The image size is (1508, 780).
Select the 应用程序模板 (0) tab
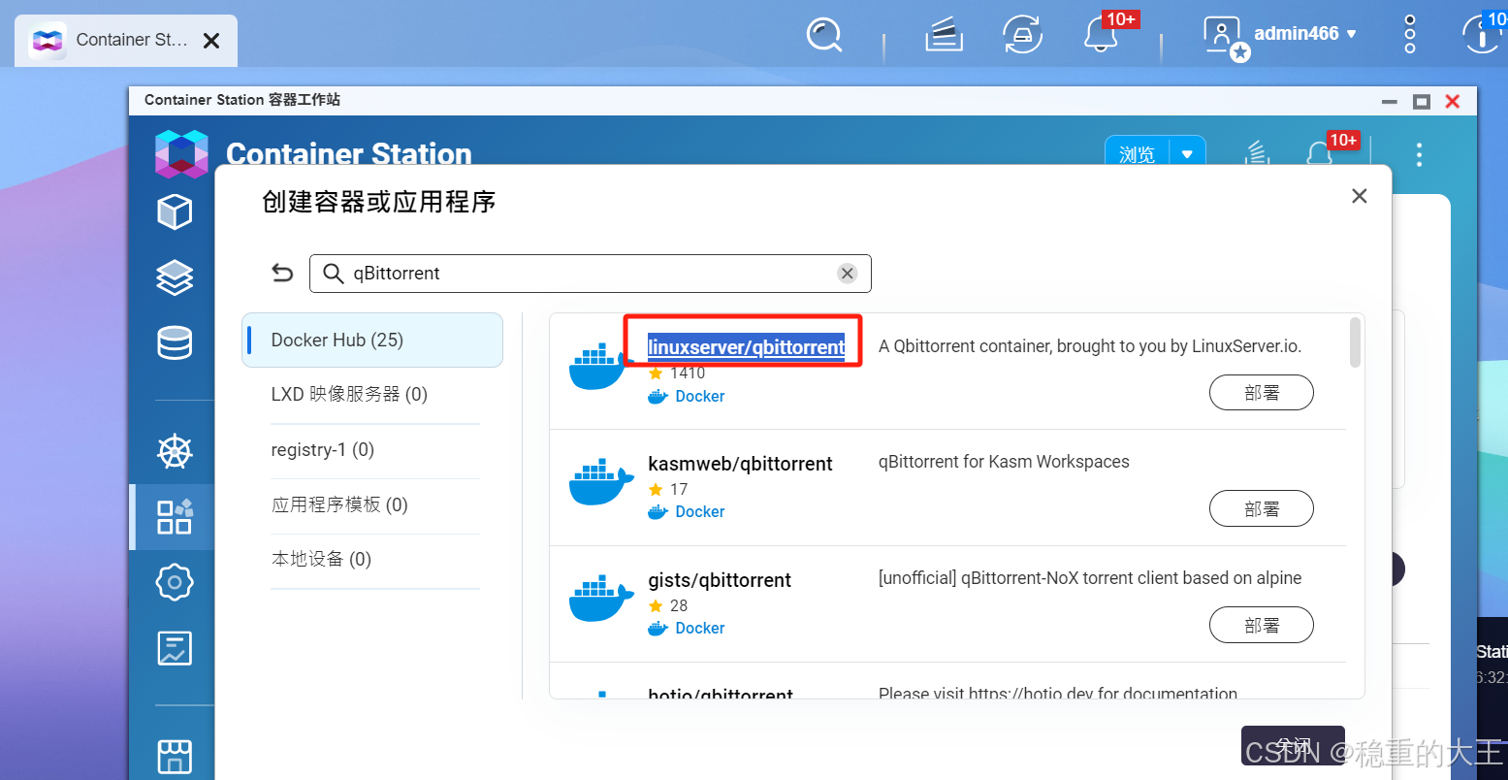coord(339,504)
